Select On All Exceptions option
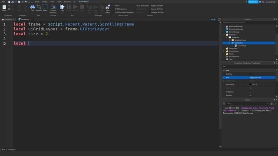The height and width of the screenshot is (156, 278). (x=121, y=9)
